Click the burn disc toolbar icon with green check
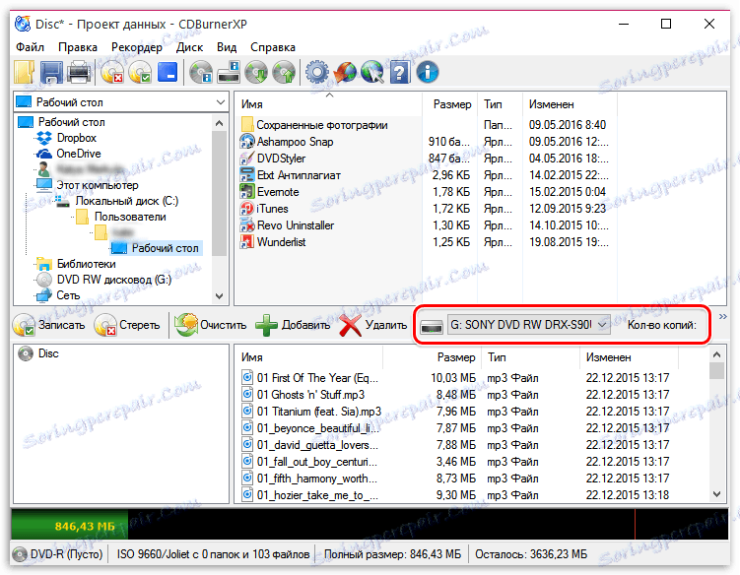 point(140,73)
